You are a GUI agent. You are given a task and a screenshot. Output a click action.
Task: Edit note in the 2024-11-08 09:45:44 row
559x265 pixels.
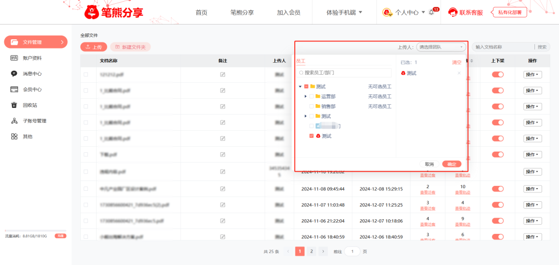tap(223, 189)
